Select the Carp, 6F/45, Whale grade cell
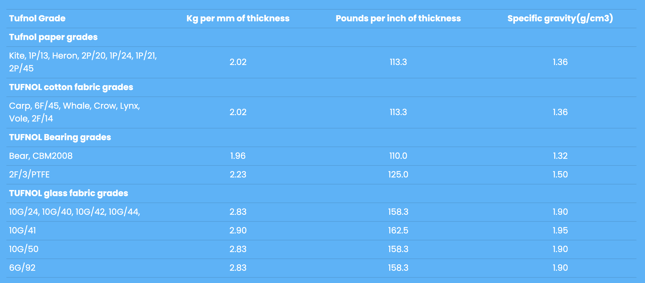This screenshot has width=645, height=283. [74, 112]
